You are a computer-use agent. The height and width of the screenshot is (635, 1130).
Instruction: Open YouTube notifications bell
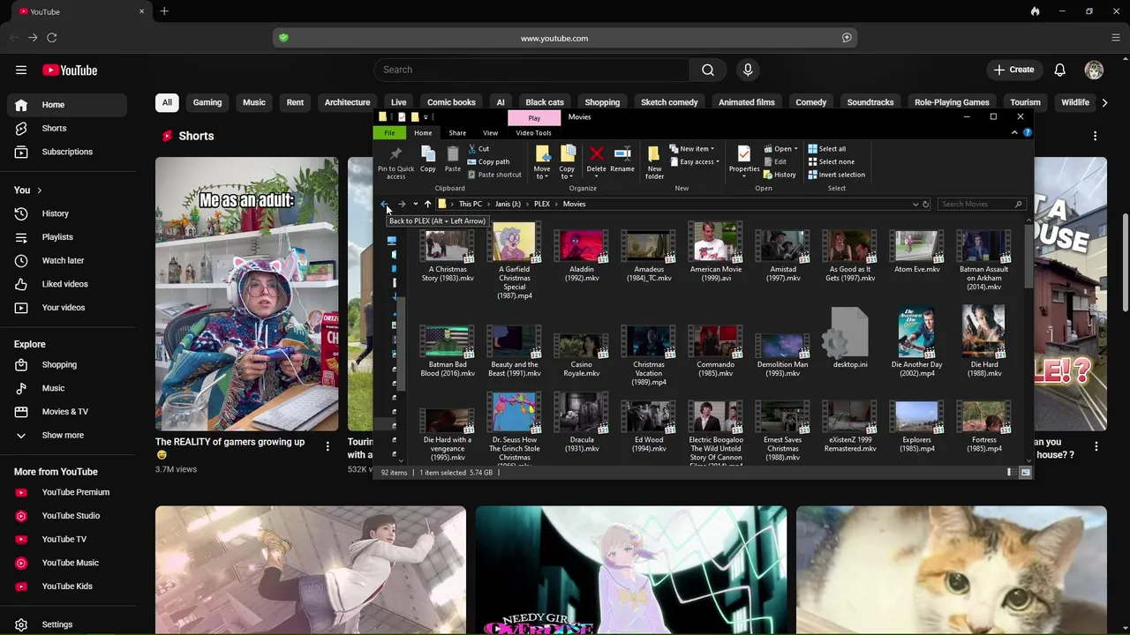1059,70
